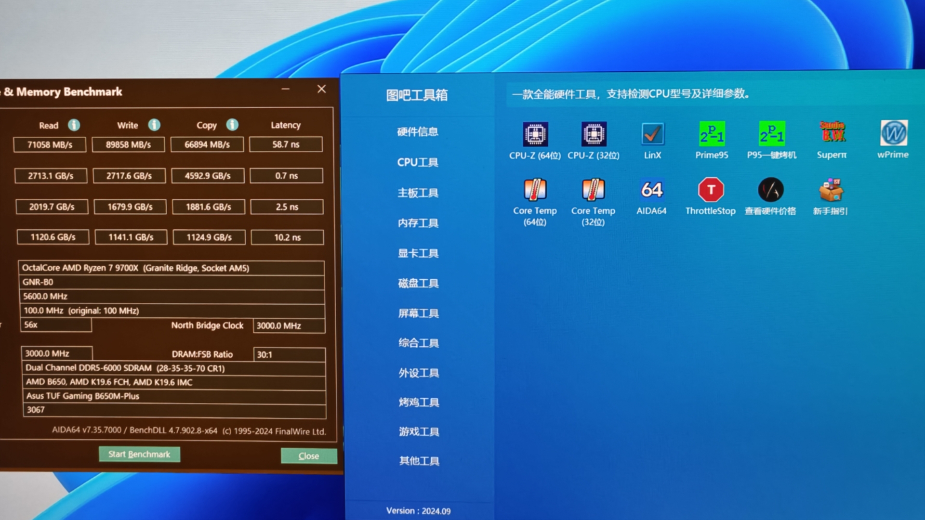Click L3 copy value 1124.9 GB/s
This screenshot has width=925, height=520.
(x=209, y=237)
